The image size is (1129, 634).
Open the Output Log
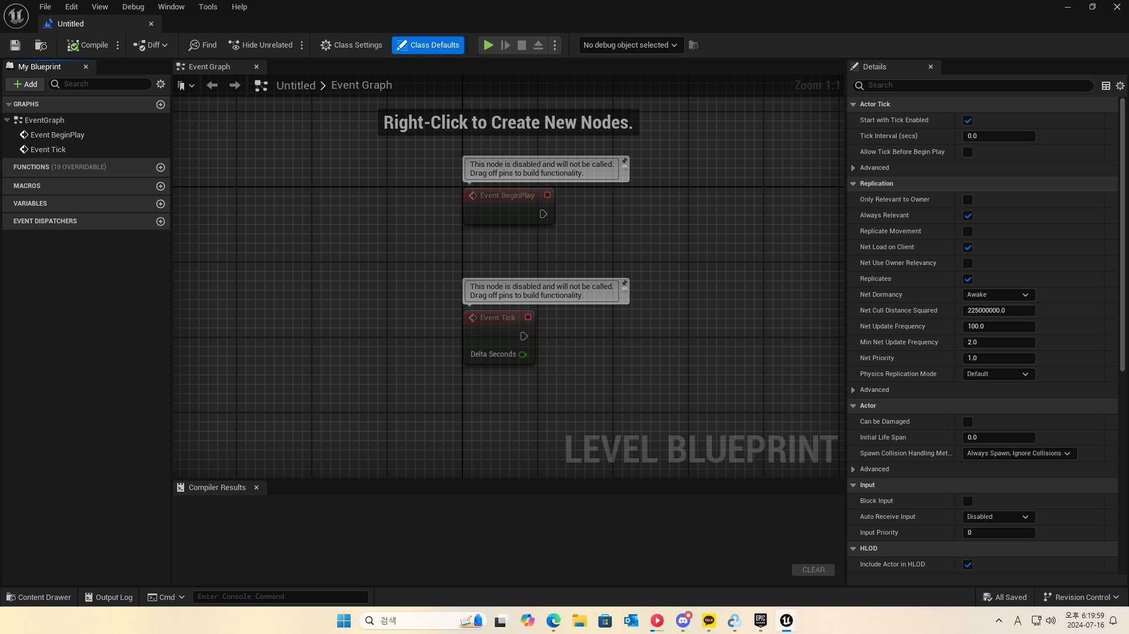(x=109, y=598)
